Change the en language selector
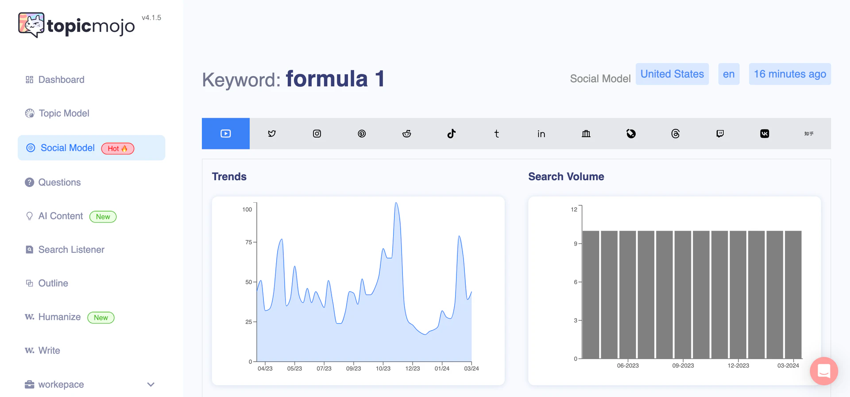 tap(729, 74)
